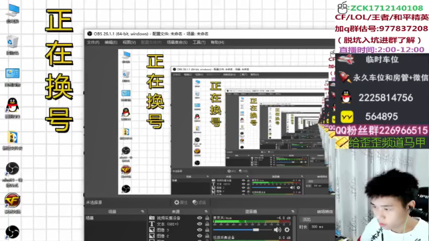Undock the 场景 panel with its corner icon
Screen dimensions: 429x241
click(143, 212)
